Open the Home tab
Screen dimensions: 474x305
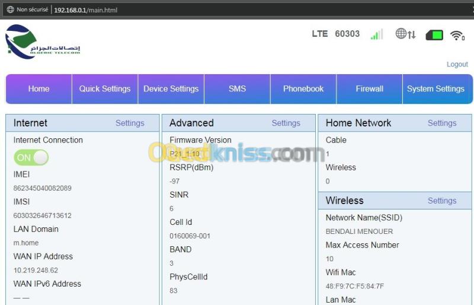click(x=39, y=89)
